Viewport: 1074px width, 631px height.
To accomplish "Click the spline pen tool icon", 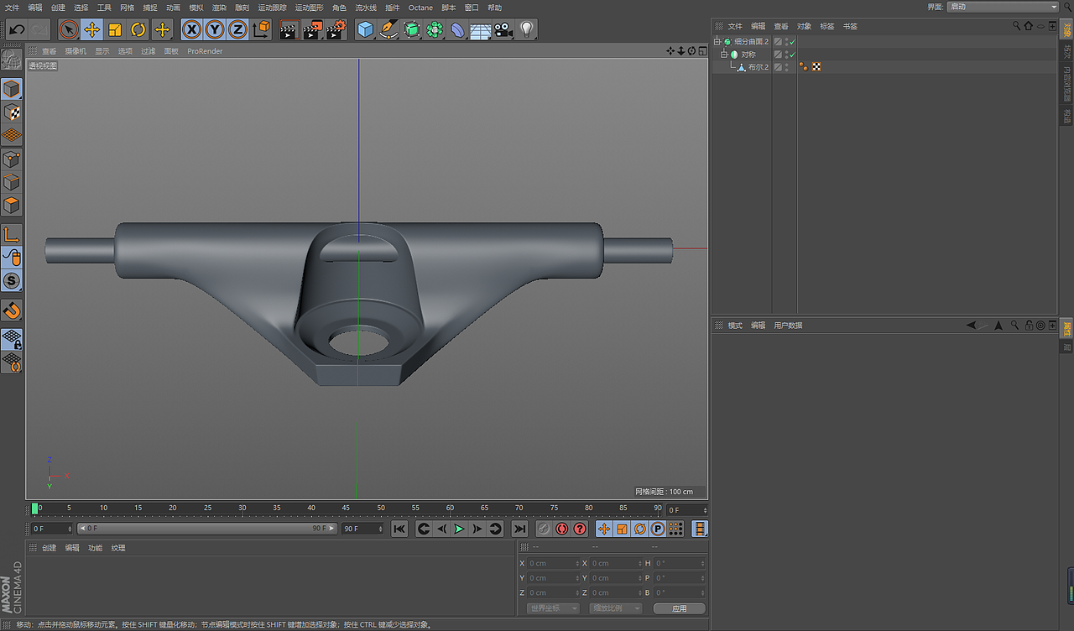I will (388, 30).
